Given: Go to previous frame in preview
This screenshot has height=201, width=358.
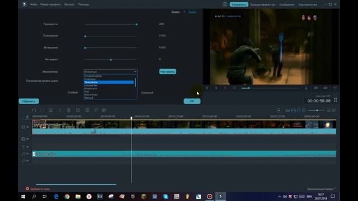Looking at the screenshot, I should tap(206, 88).
